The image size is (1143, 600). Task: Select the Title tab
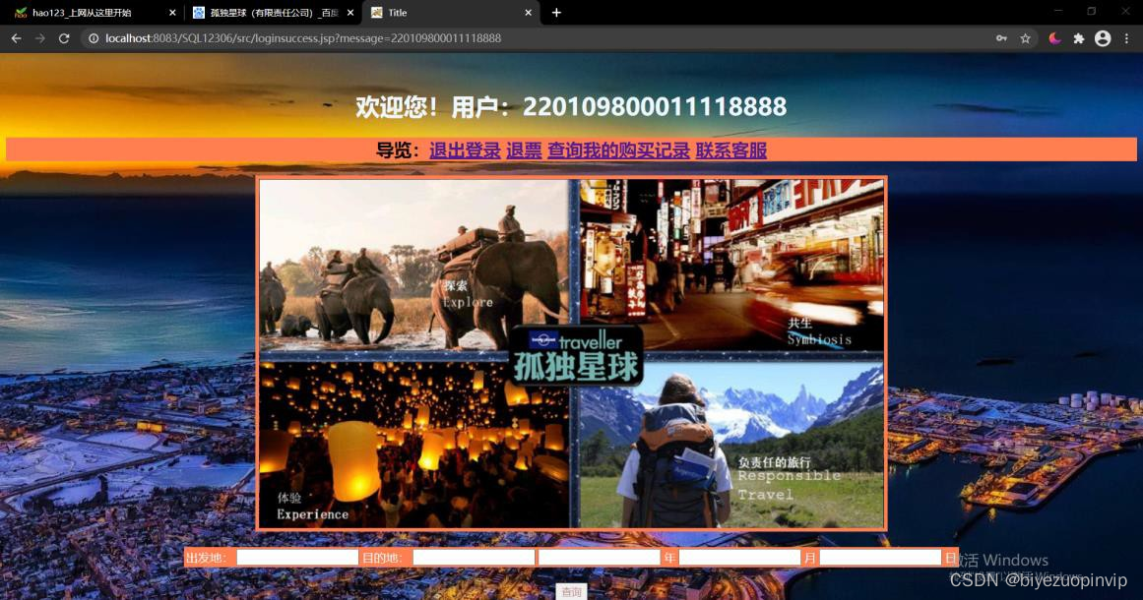pyautogui.click(x=451, y=13)
